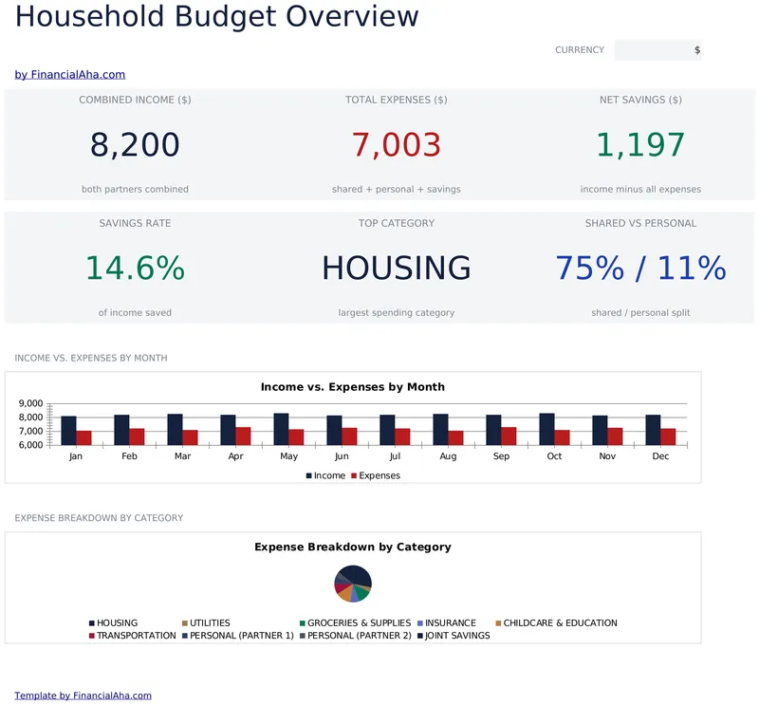Click the JOINT SAVINGS legend entry

pyautogui.click(x=454, y=636)
